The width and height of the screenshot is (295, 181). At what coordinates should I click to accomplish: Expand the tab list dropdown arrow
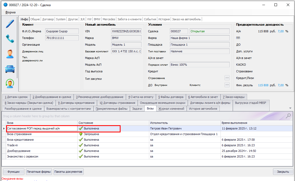click(x=290, y=108)
